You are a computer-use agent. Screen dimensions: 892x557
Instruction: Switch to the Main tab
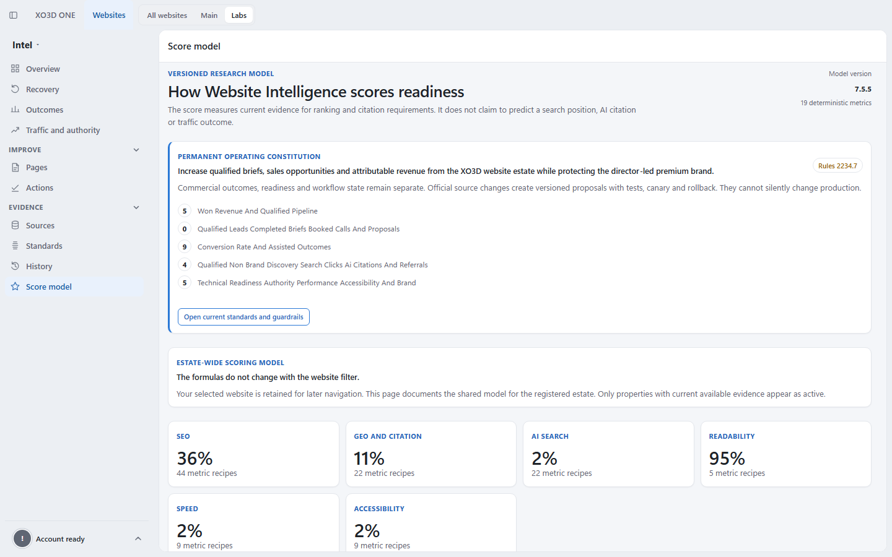point(209,15)
